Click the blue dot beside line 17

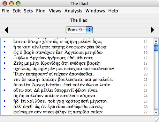pos(4,58)
